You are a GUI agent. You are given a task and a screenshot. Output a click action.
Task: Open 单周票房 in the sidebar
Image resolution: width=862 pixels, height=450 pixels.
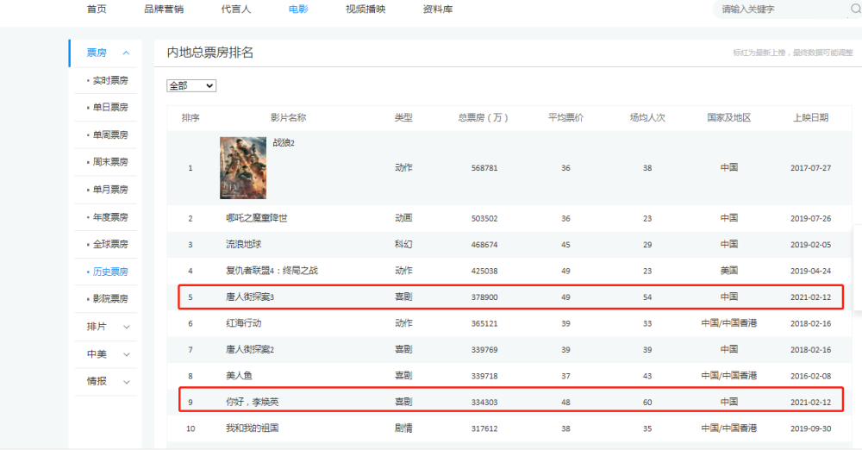tap(110, 134)
